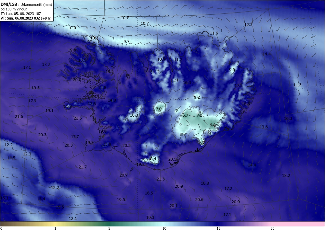Click the 'IT: Lau. 05. 08. 2023 18Z' line
The height and width of the screenshot is (231, 325).
(x=21, y=14)
